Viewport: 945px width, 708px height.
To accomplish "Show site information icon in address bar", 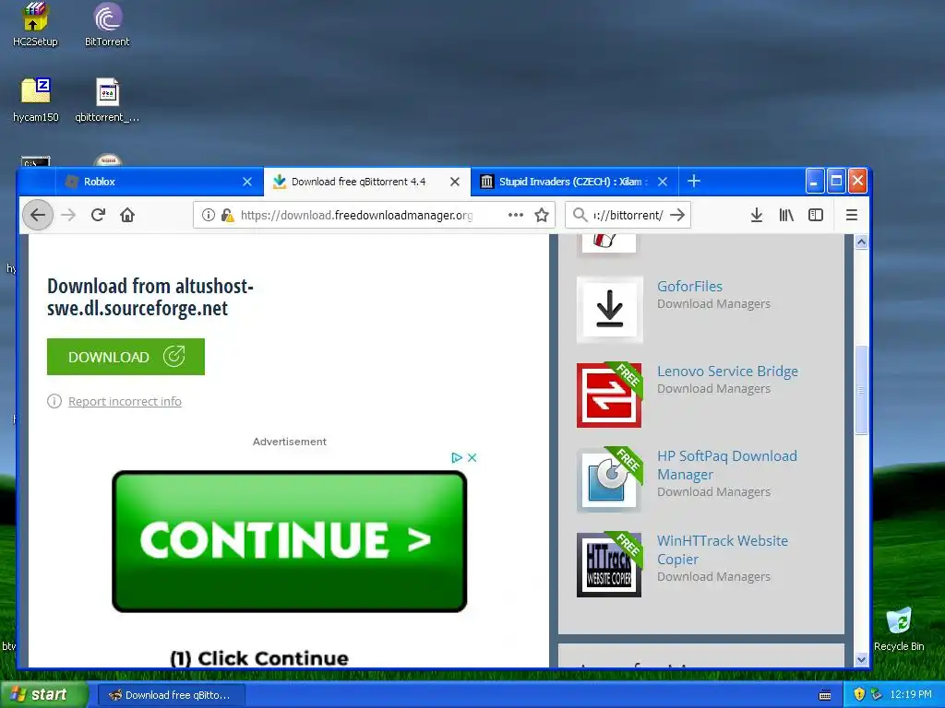I will click(x=208, y=215).
